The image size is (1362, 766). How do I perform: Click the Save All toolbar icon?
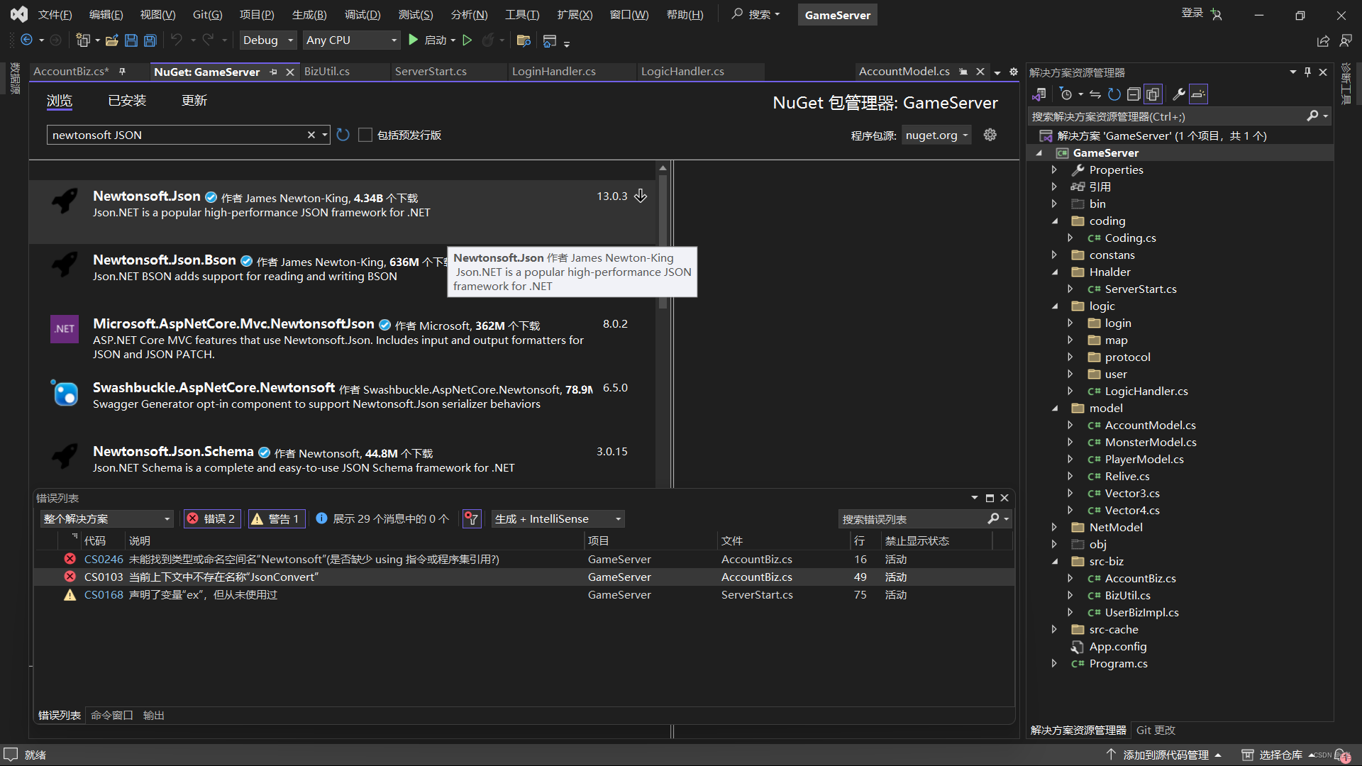(150, 40)
